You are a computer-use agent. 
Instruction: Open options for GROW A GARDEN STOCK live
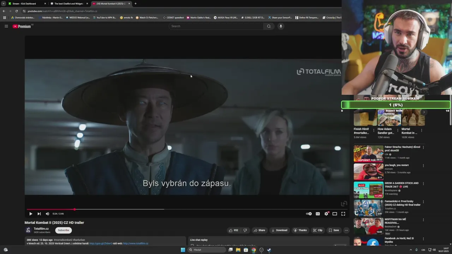click(x=423, y=184)
